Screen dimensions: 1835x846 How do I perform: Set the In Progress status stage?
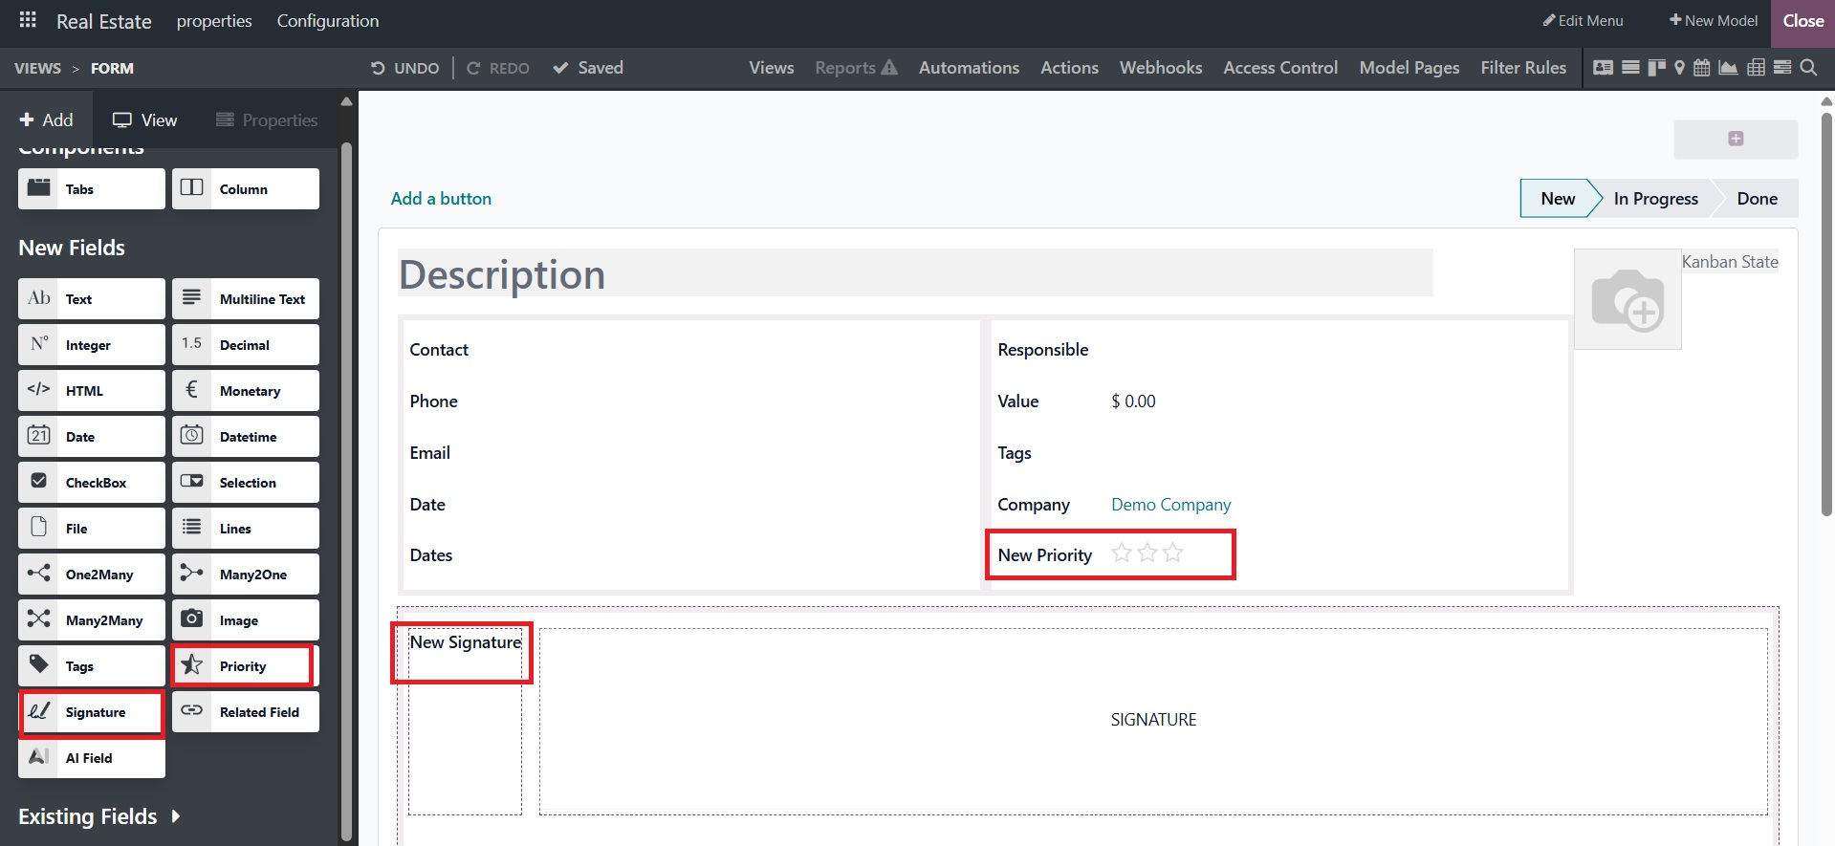coord(1655,199)
